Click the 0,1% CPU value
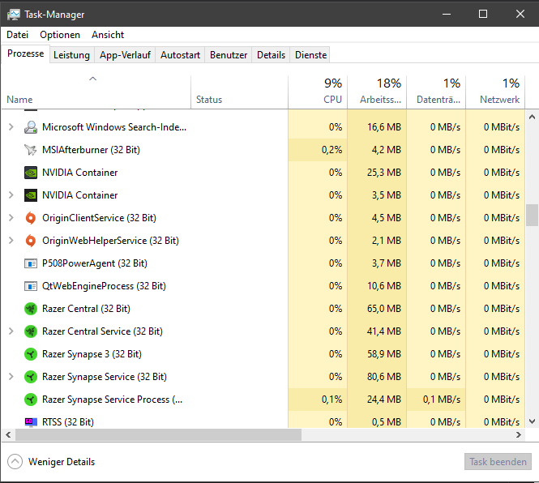The width and height of the screenshot is (539, 483). click(x=332, y=400)
